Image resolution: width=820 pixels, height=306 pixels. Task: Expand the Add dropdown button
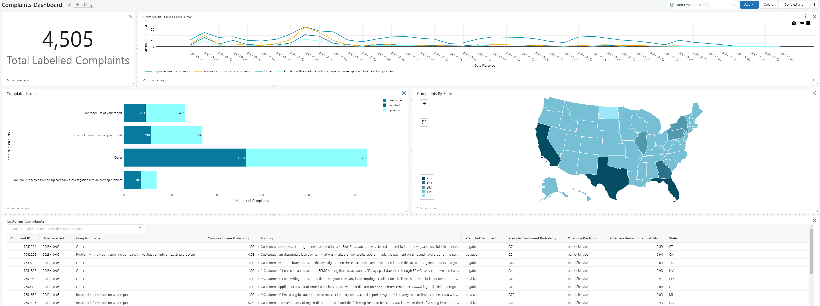749,4
